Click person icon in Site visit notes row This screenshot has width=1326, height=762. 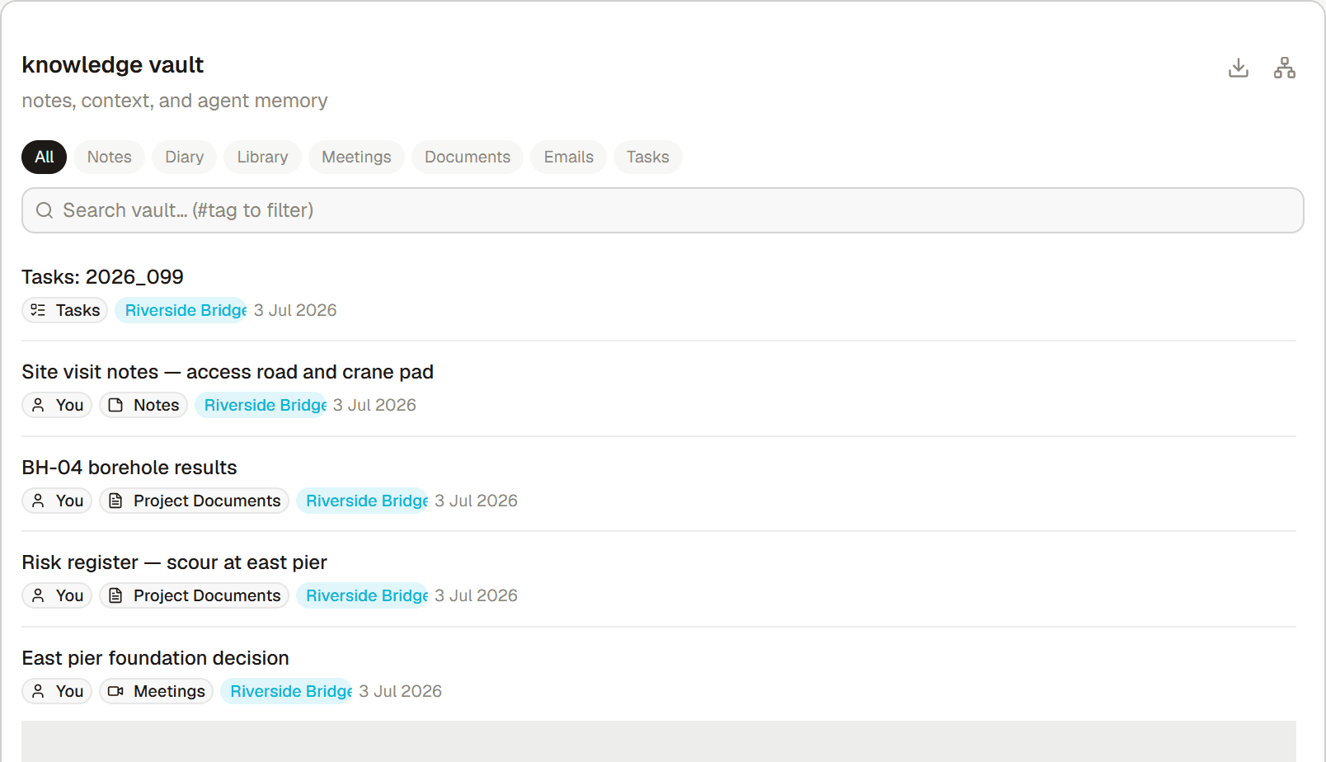38,405
